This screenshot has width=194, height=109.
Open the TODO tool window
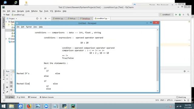21,97
